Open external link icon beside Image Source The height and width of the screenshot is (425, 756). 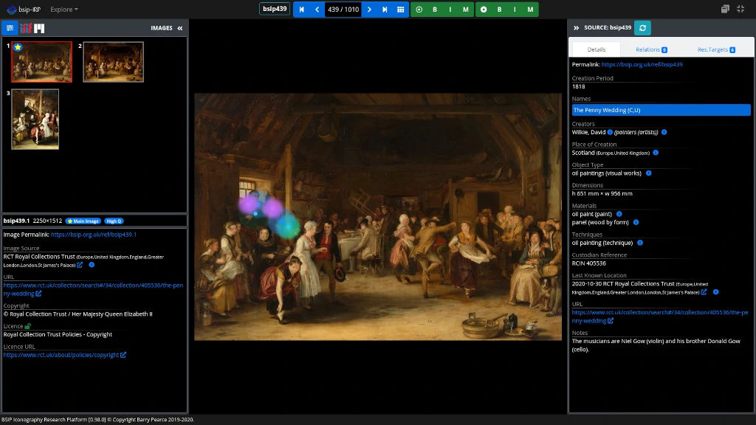point(80,265)
